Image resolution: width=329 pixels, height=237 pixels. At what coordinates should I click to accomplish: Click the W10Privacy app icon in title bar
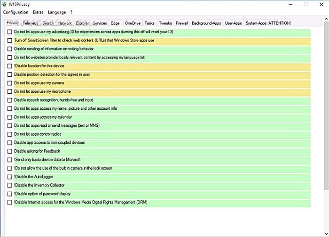(x=5, y=4)
